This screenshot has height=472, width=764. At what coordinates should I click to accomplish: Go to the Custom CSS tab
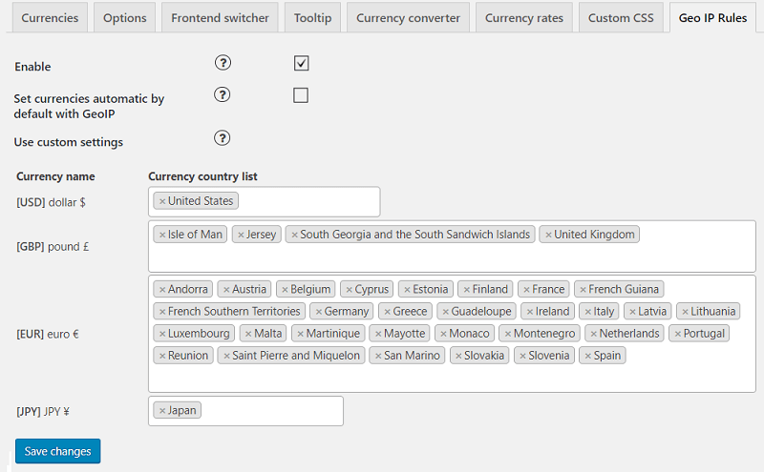(x=621, y=18)
